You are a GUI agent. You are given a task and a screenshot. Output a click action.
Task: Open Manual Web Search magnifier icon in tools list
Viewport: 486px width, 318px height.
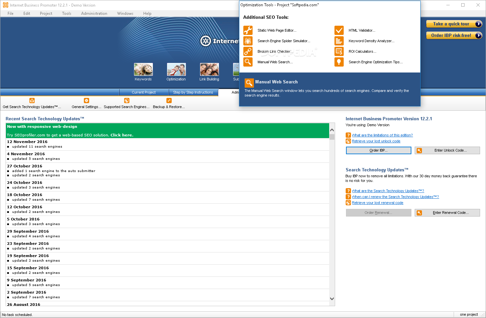pyautogui.click(x=248, y=62)
